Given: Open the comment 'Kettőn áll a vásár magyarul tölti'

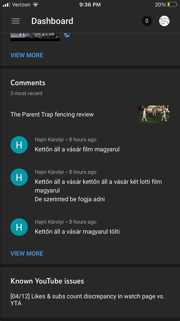Looking at the screenshot, I should coord(77,232).
